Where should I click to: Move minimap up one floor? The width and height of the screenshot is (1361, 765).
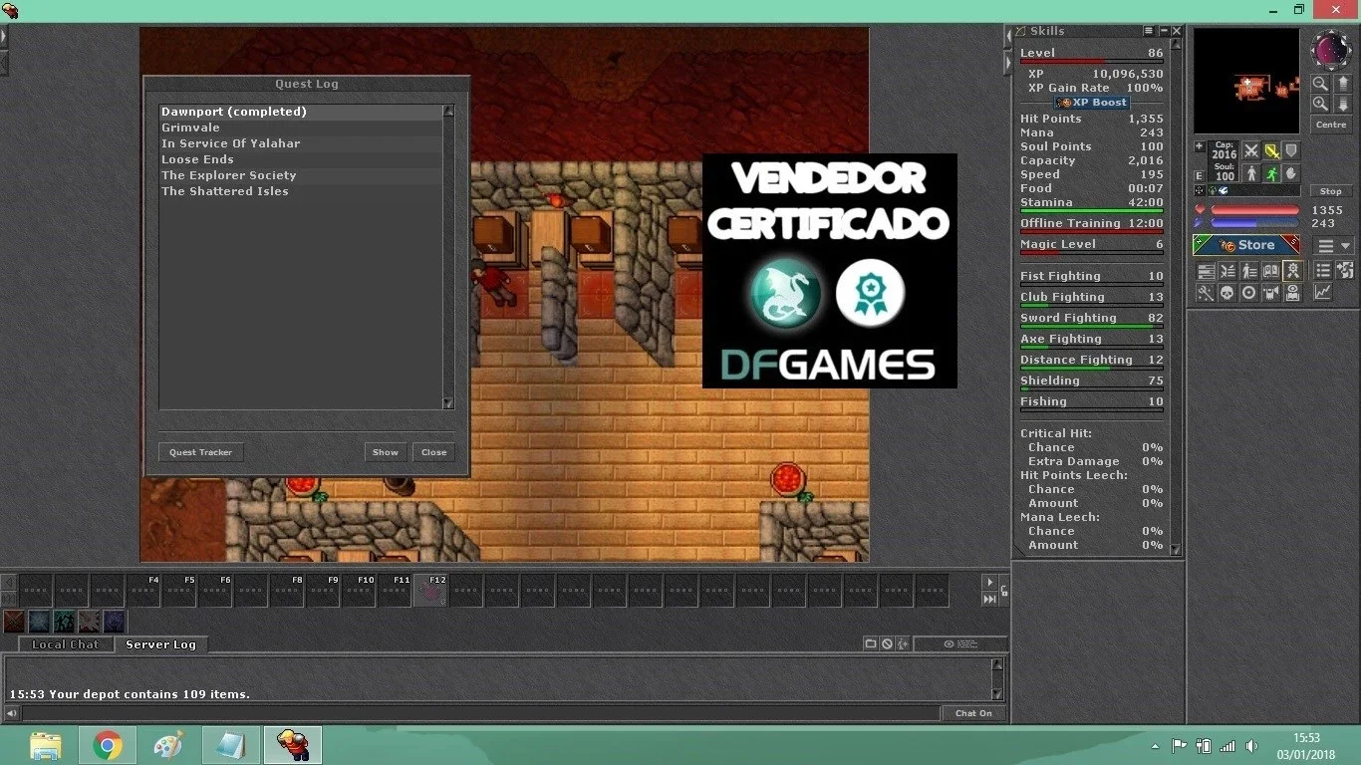pos(1343,83)
